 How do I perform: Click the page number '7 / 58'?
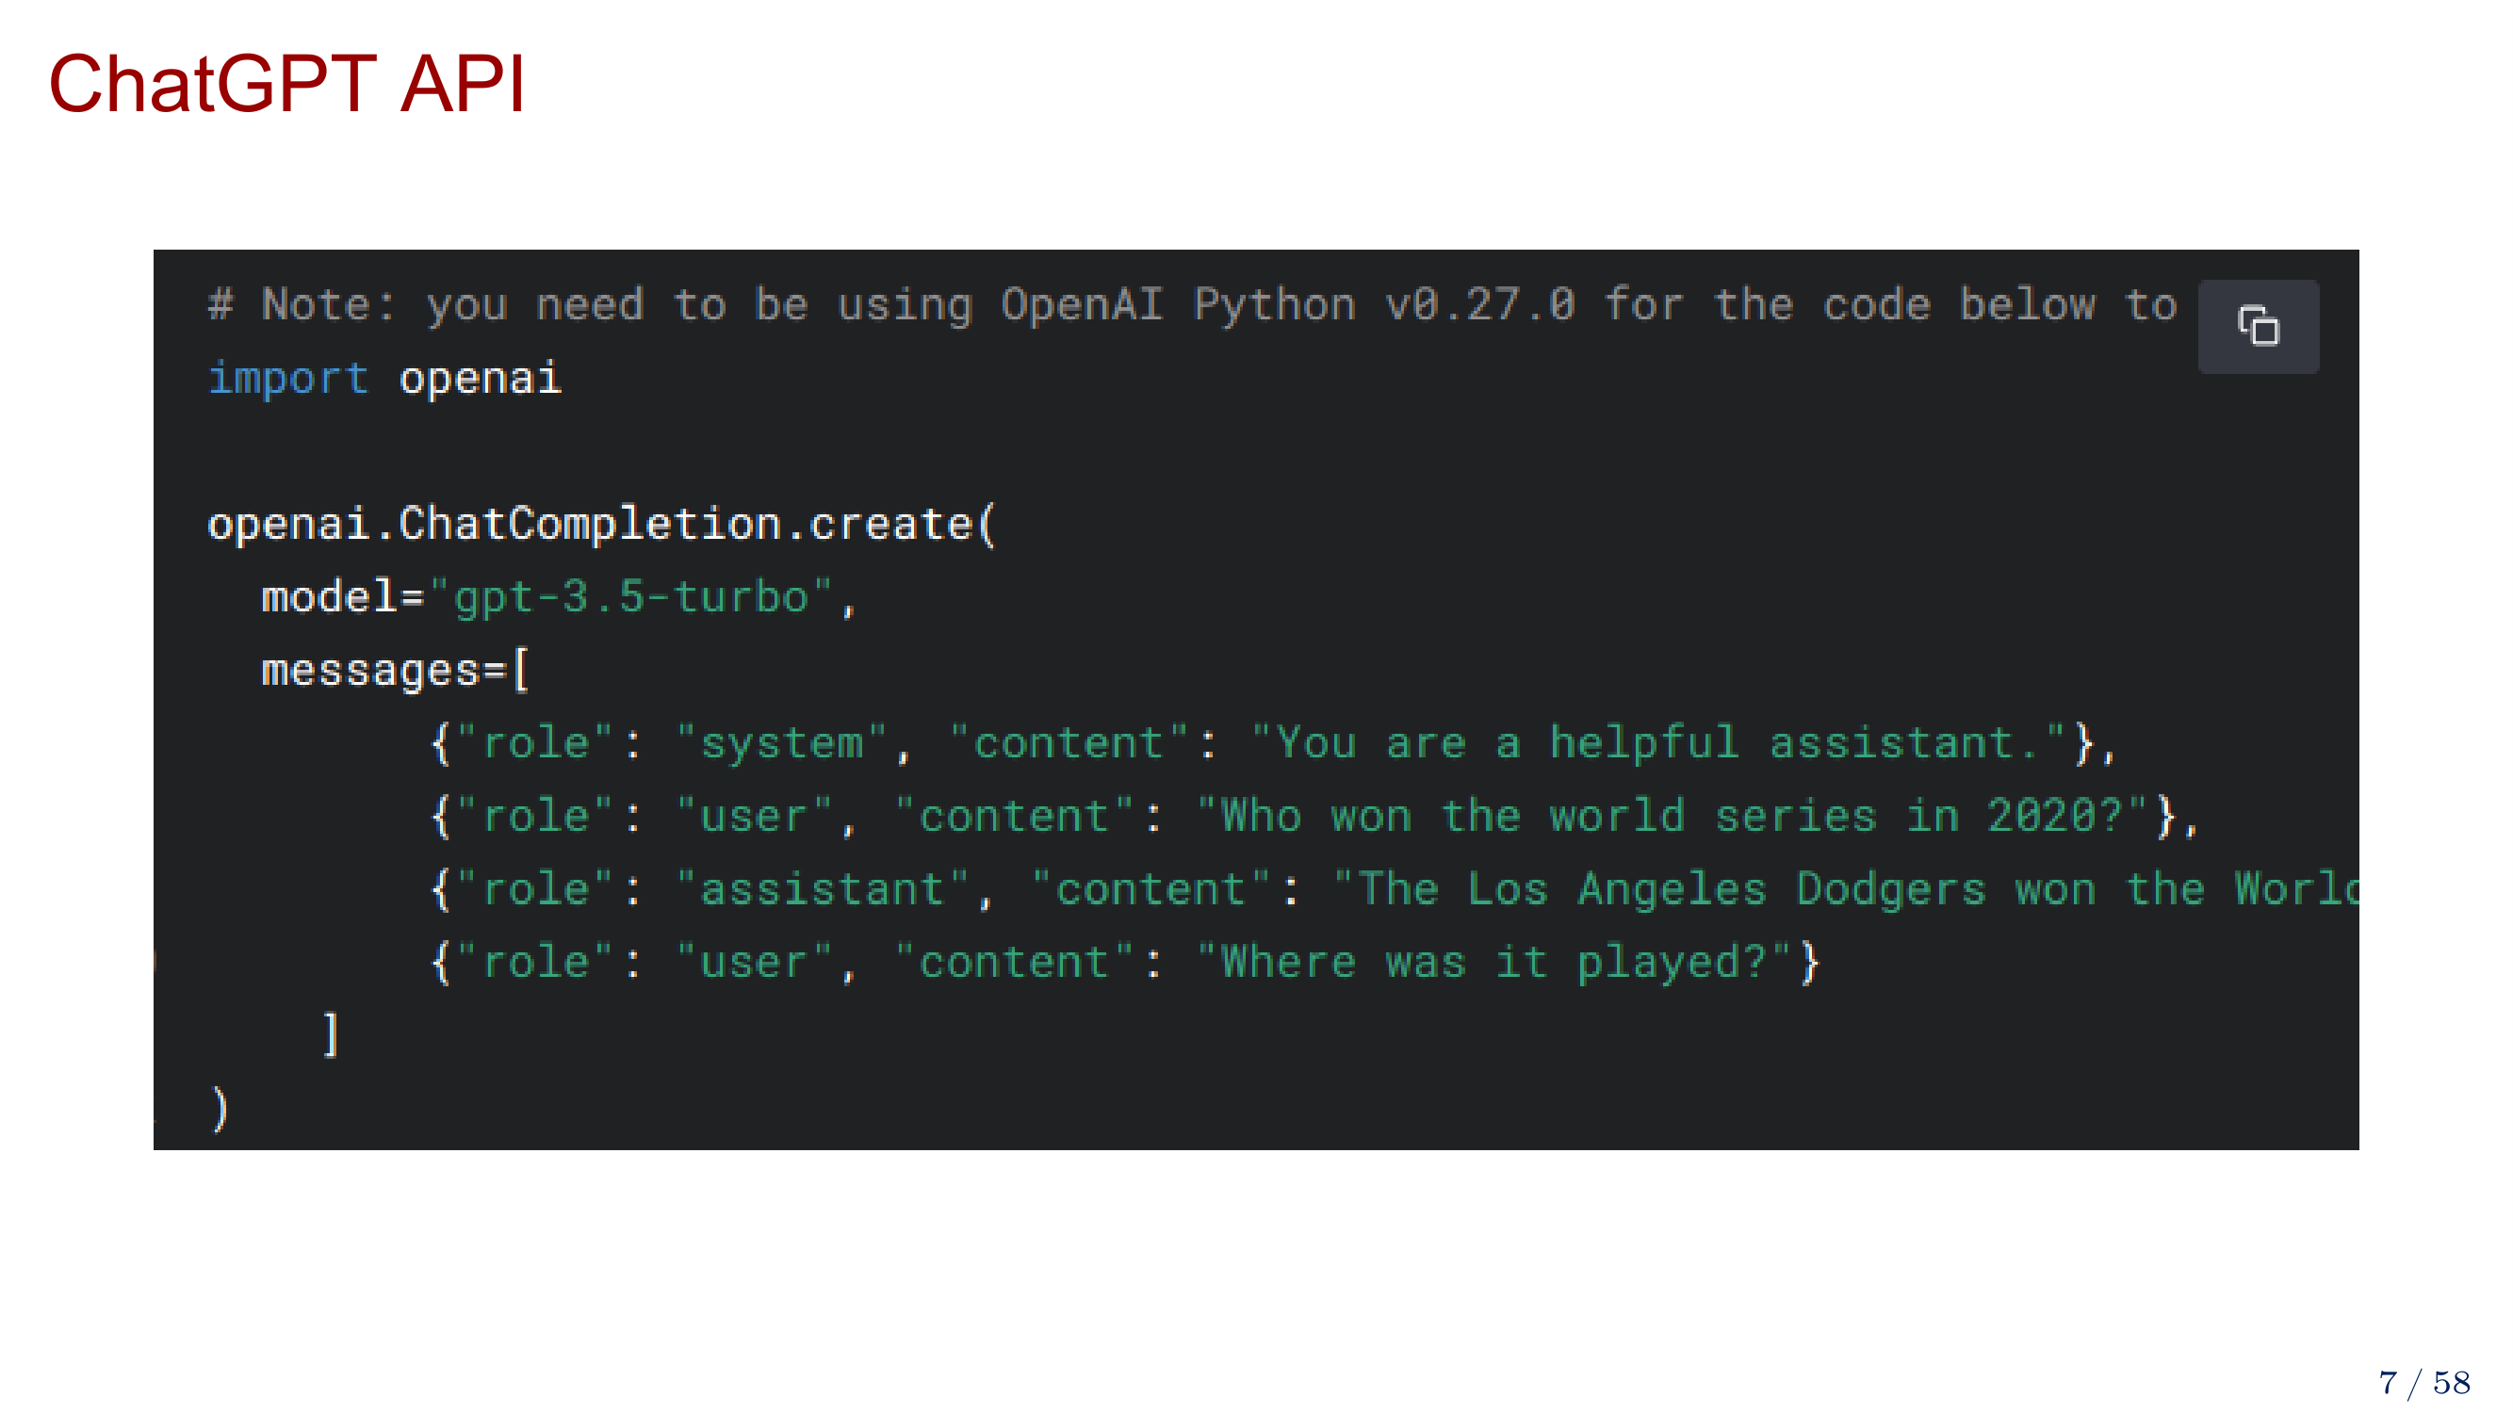tap(2424, 1383)
